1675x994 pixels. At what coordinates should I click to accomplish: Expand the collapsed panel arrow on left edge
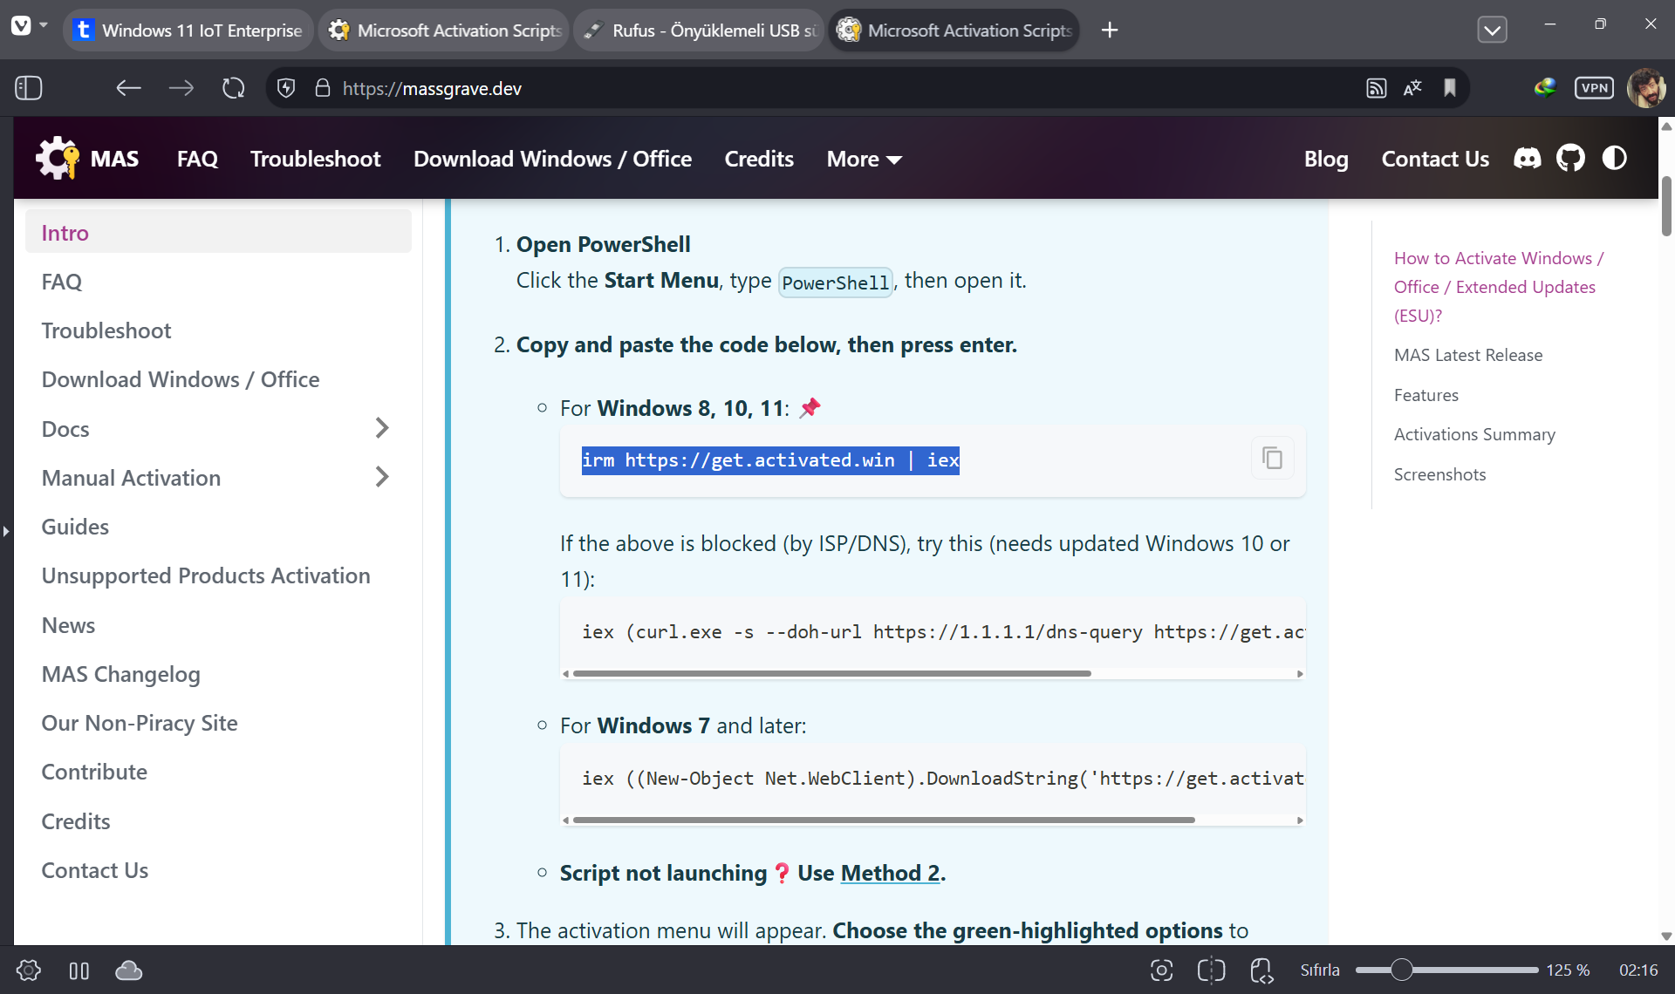[x=6, y=530]
